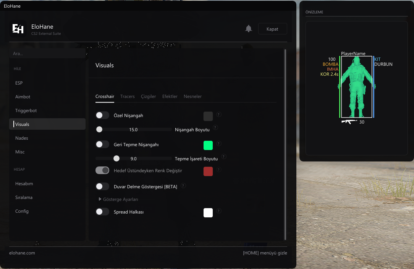Open Sıralama in the sidebar
Screen dimensions: 414x269
pos(47,197)
